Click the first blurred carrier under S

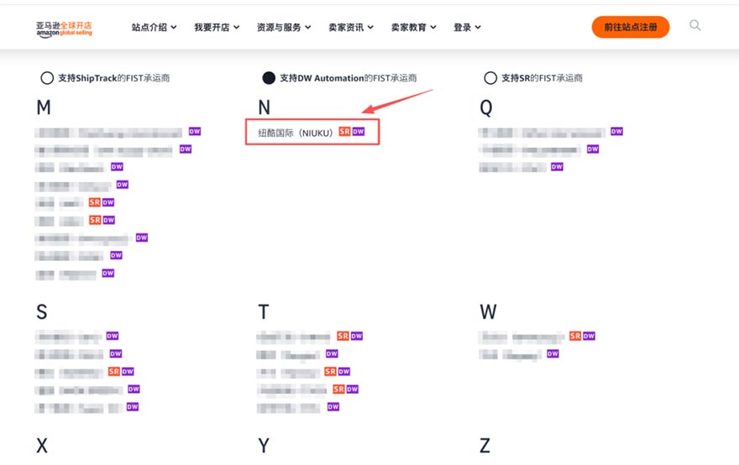click(x=68, y=337)
